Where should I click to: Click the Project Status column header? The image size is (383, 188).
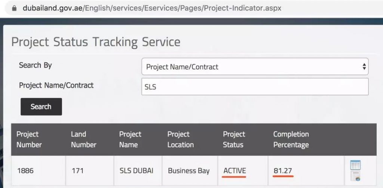234,139
